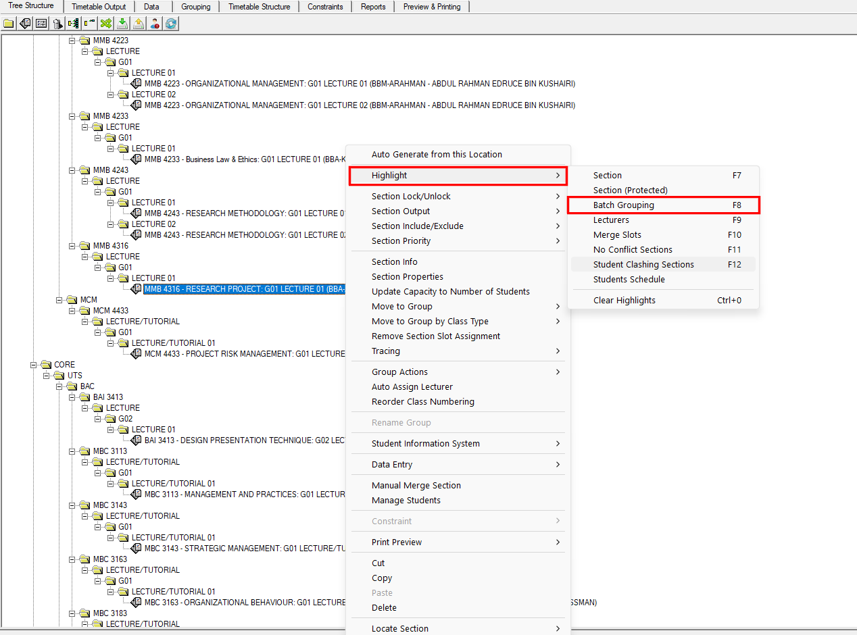Click section icon of PROJECT RISK MANAGEMENT row
Viewport: 857px width, 635px height.
(x=137, y=354)
